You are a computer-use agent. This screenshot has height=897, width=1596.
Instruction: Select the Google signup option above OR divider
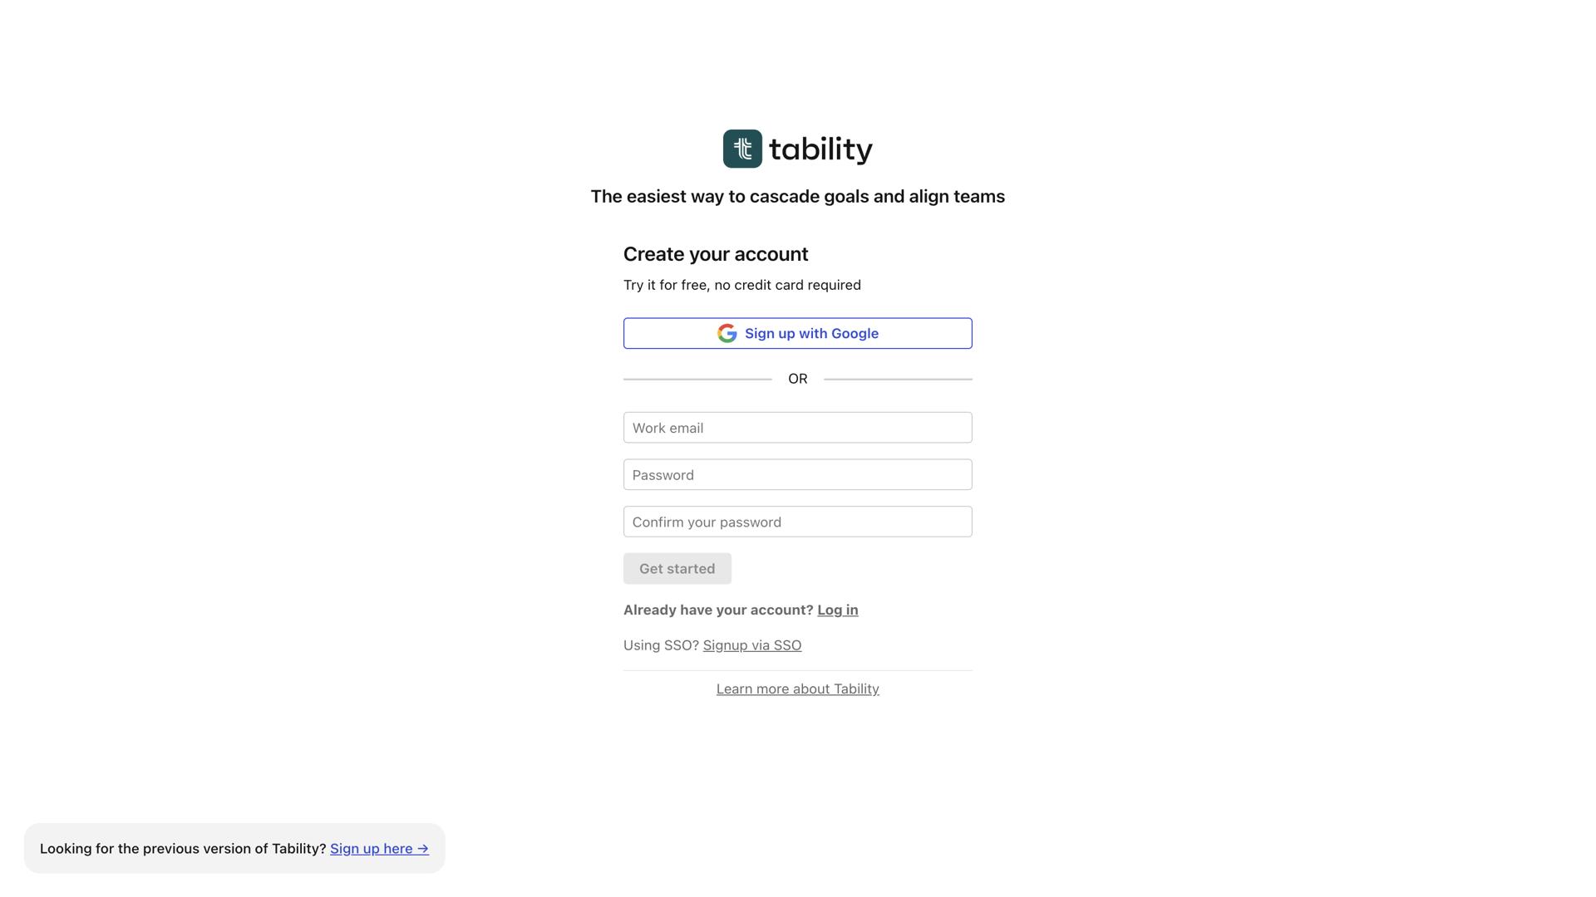(797, 333)
